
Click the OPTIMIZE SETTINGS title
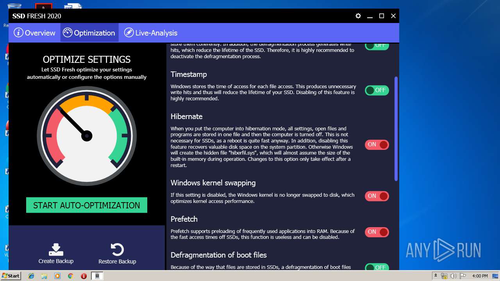pyautogui.click(x=87, y=59)
